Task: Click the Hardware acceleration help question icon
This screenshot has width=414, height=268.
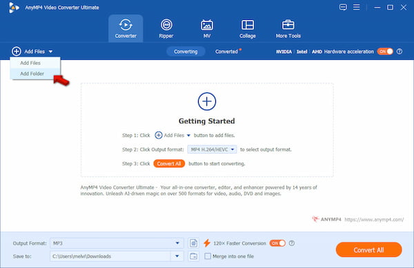Action: 400,52
